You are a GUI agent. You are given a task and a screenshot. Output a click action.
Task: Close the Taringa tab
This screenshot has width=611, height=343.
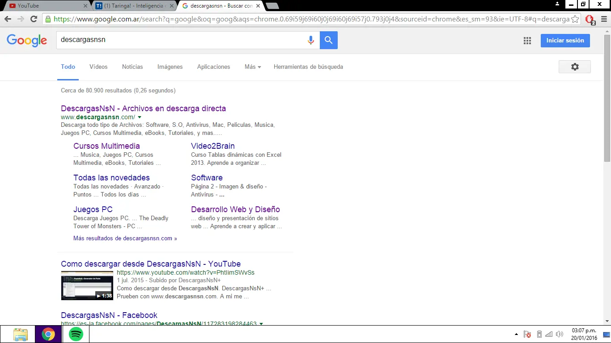[171, 6]
